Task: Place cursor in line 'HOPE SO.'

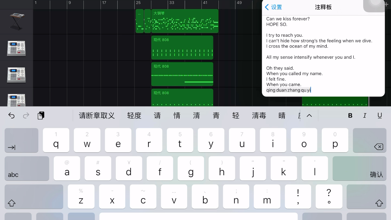Action: click(277, 24)
